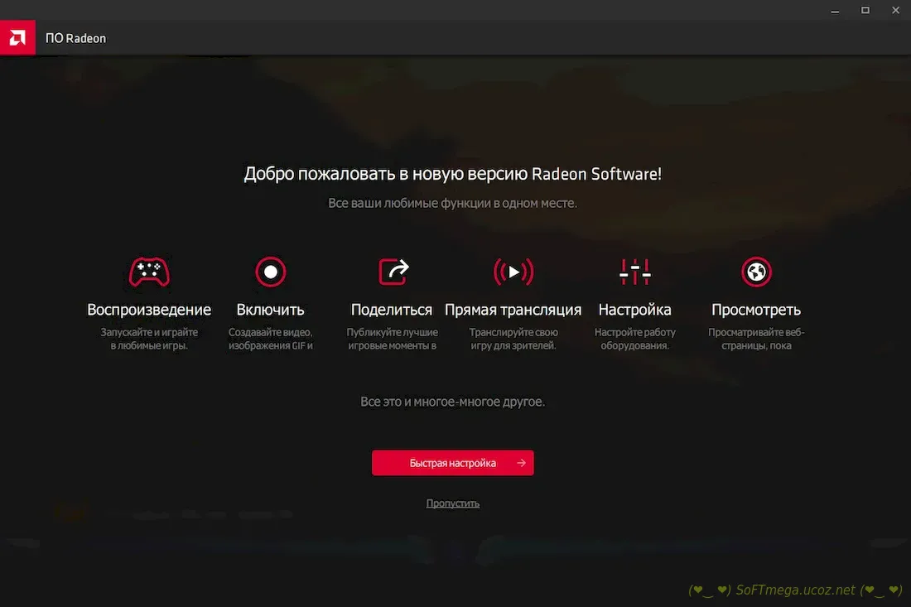Click the Настройка feature heading
Viewport: 911px width, 607px height.
pos(634,310)
